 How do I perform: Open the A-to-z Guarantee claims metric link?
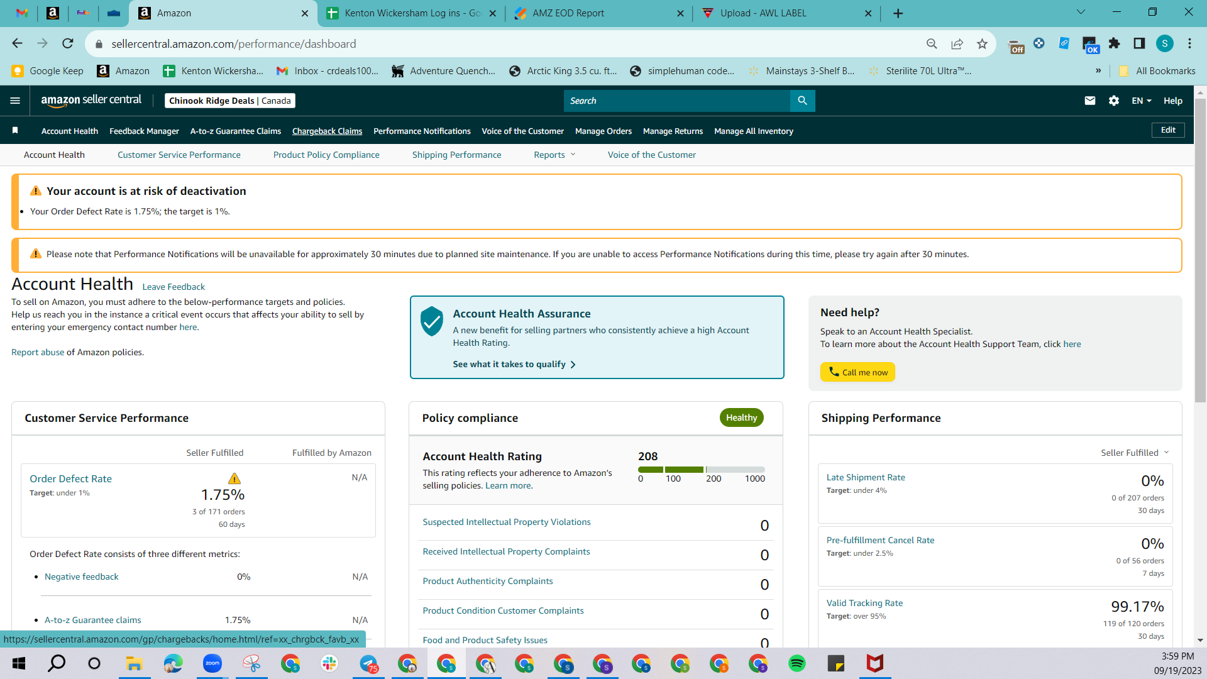93,620
